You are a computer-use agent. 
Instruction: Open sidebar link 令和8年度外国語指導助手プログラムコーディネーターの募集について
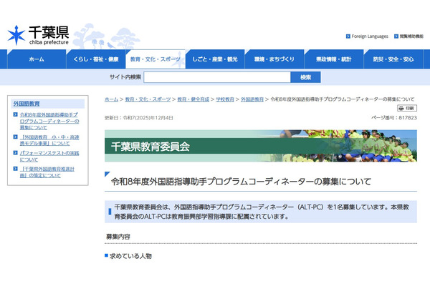(x=49, y=121)
